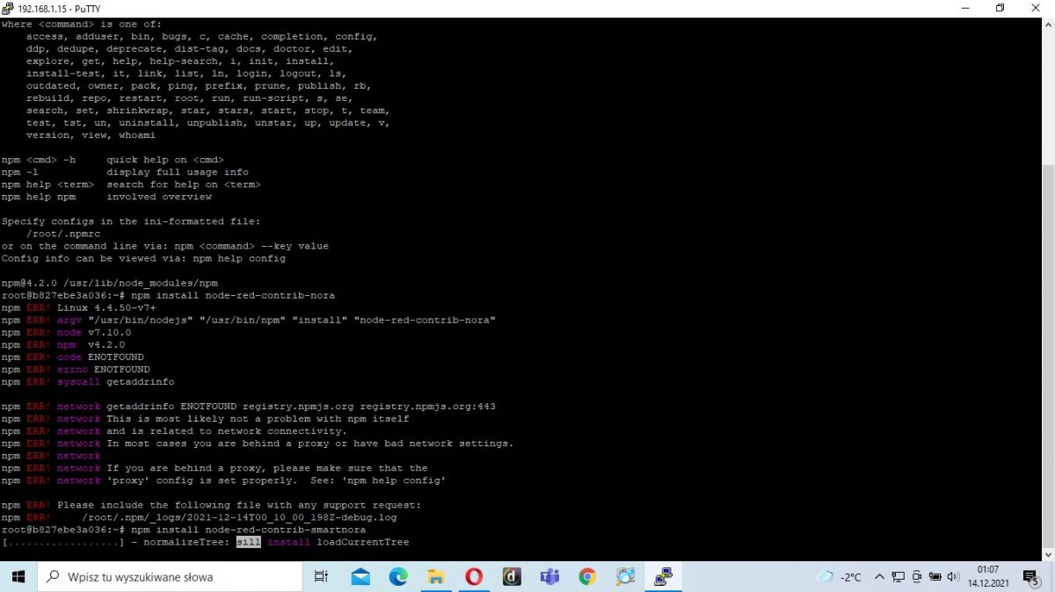1055x592 pixels.
Task: Open the PuTTY system menu icon in title bar
Action: tap(8, 8)
